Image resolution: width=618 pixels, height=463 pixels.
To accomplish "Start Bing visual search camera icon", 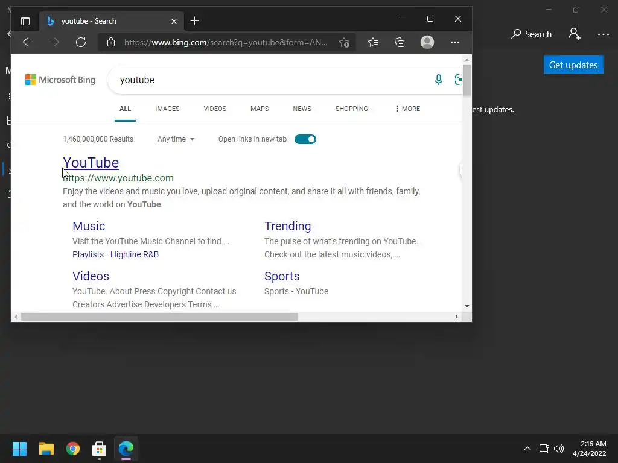I will [x=458, y=80].
